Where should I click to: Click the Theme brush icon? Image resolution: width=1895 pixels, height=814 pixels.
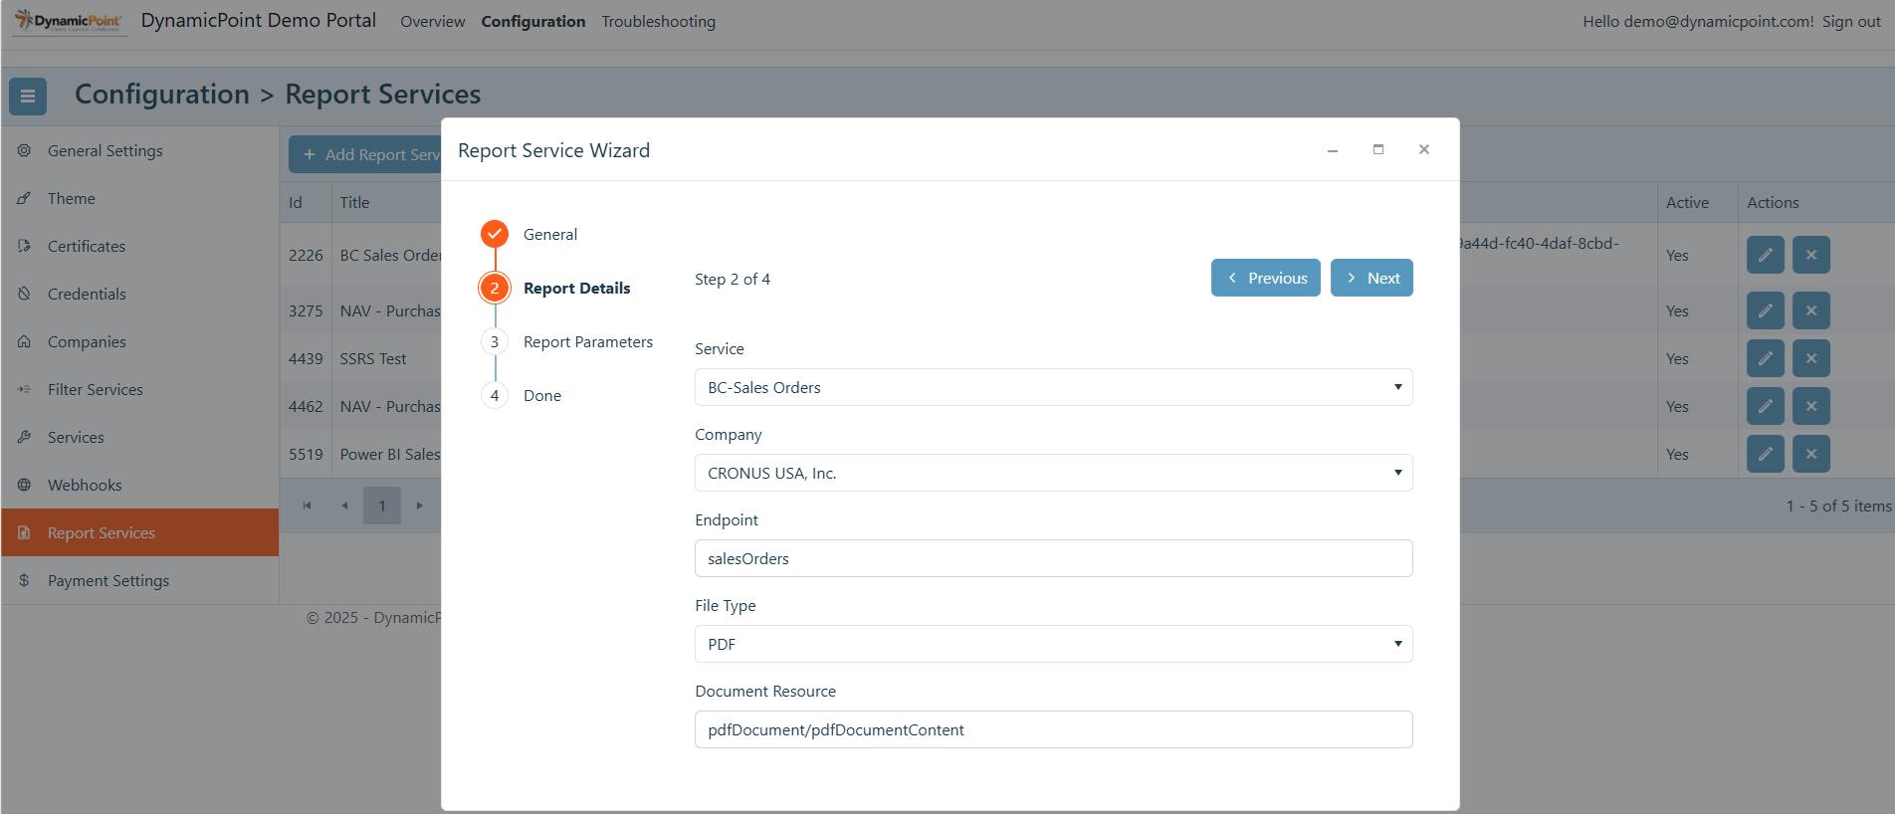(x=24, y=198)
